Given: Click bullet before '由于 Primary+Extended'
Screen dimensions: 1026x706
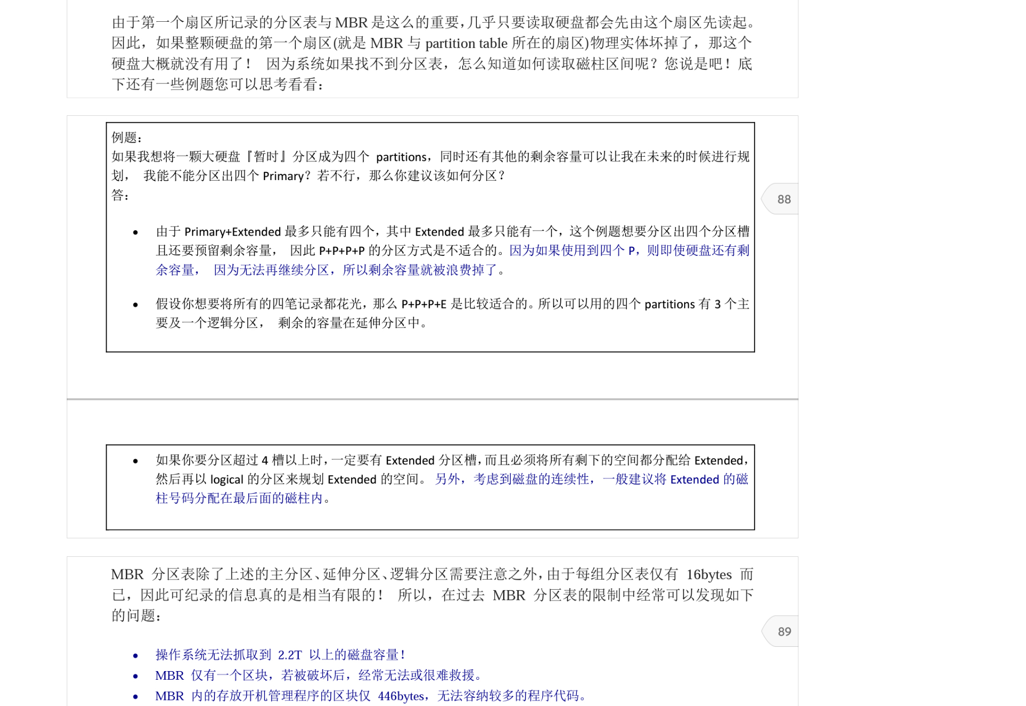Looking at the screenshot, I should click(136, 233).
